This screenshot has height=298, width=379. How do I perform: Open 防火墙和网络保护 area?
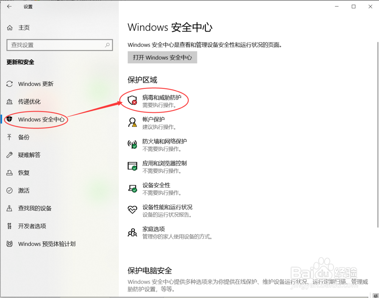click(157, 145)
